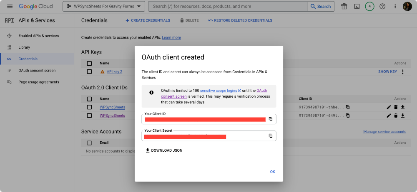This screenshot has width=417, height=192.
Task: Click the info icon in the OAuth notice
Action: 151,93
